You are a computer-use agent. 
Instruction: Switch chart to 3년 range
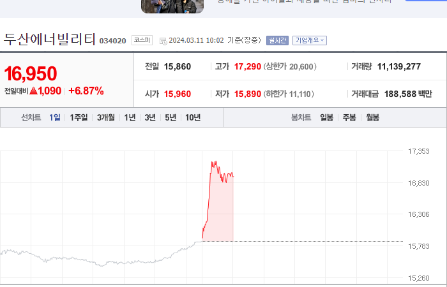pyautogui.click(x=150, y=117)
